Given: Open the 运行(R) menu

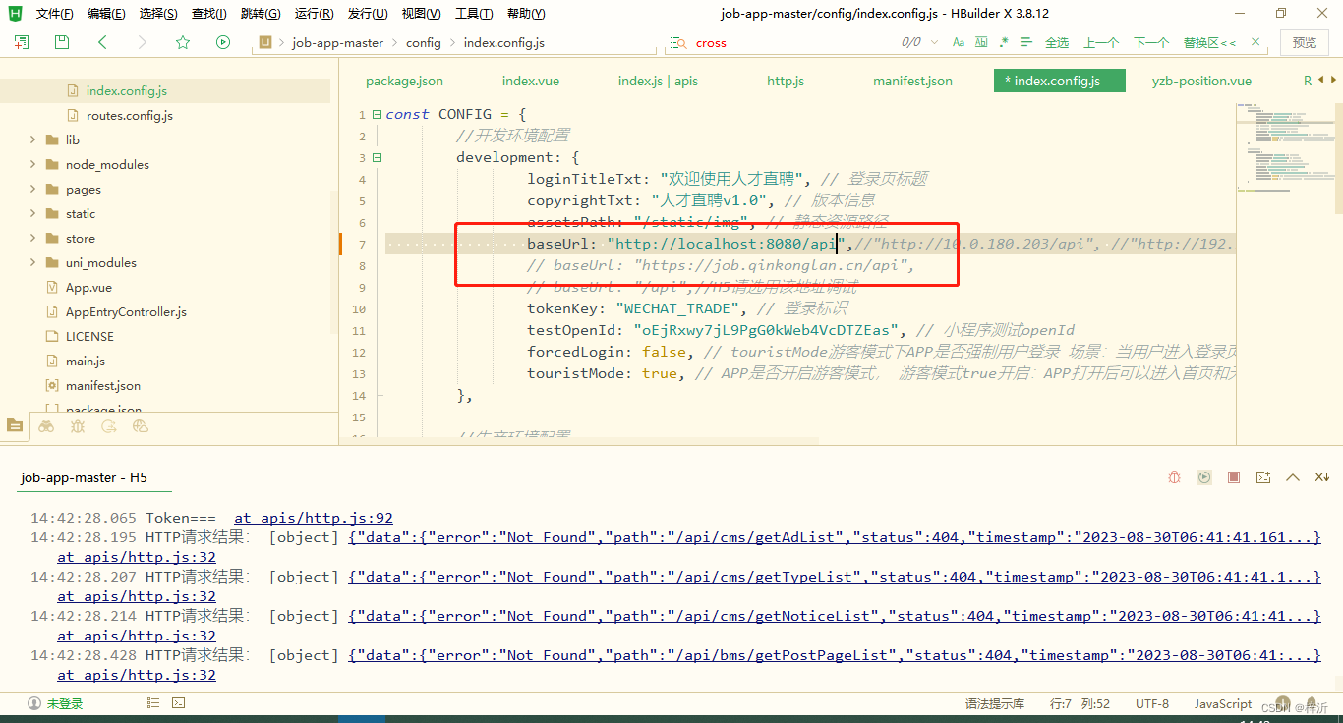Looking at the screenshot, I should [x=313, y=13].
